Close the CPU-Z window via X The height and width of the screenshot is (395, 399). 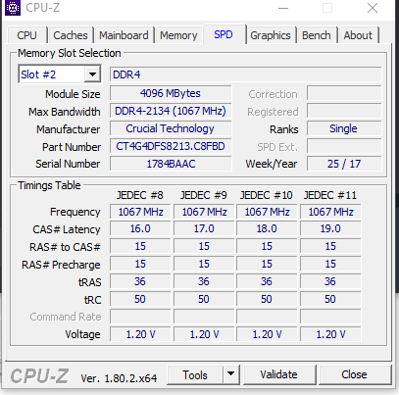coord(373,8)
